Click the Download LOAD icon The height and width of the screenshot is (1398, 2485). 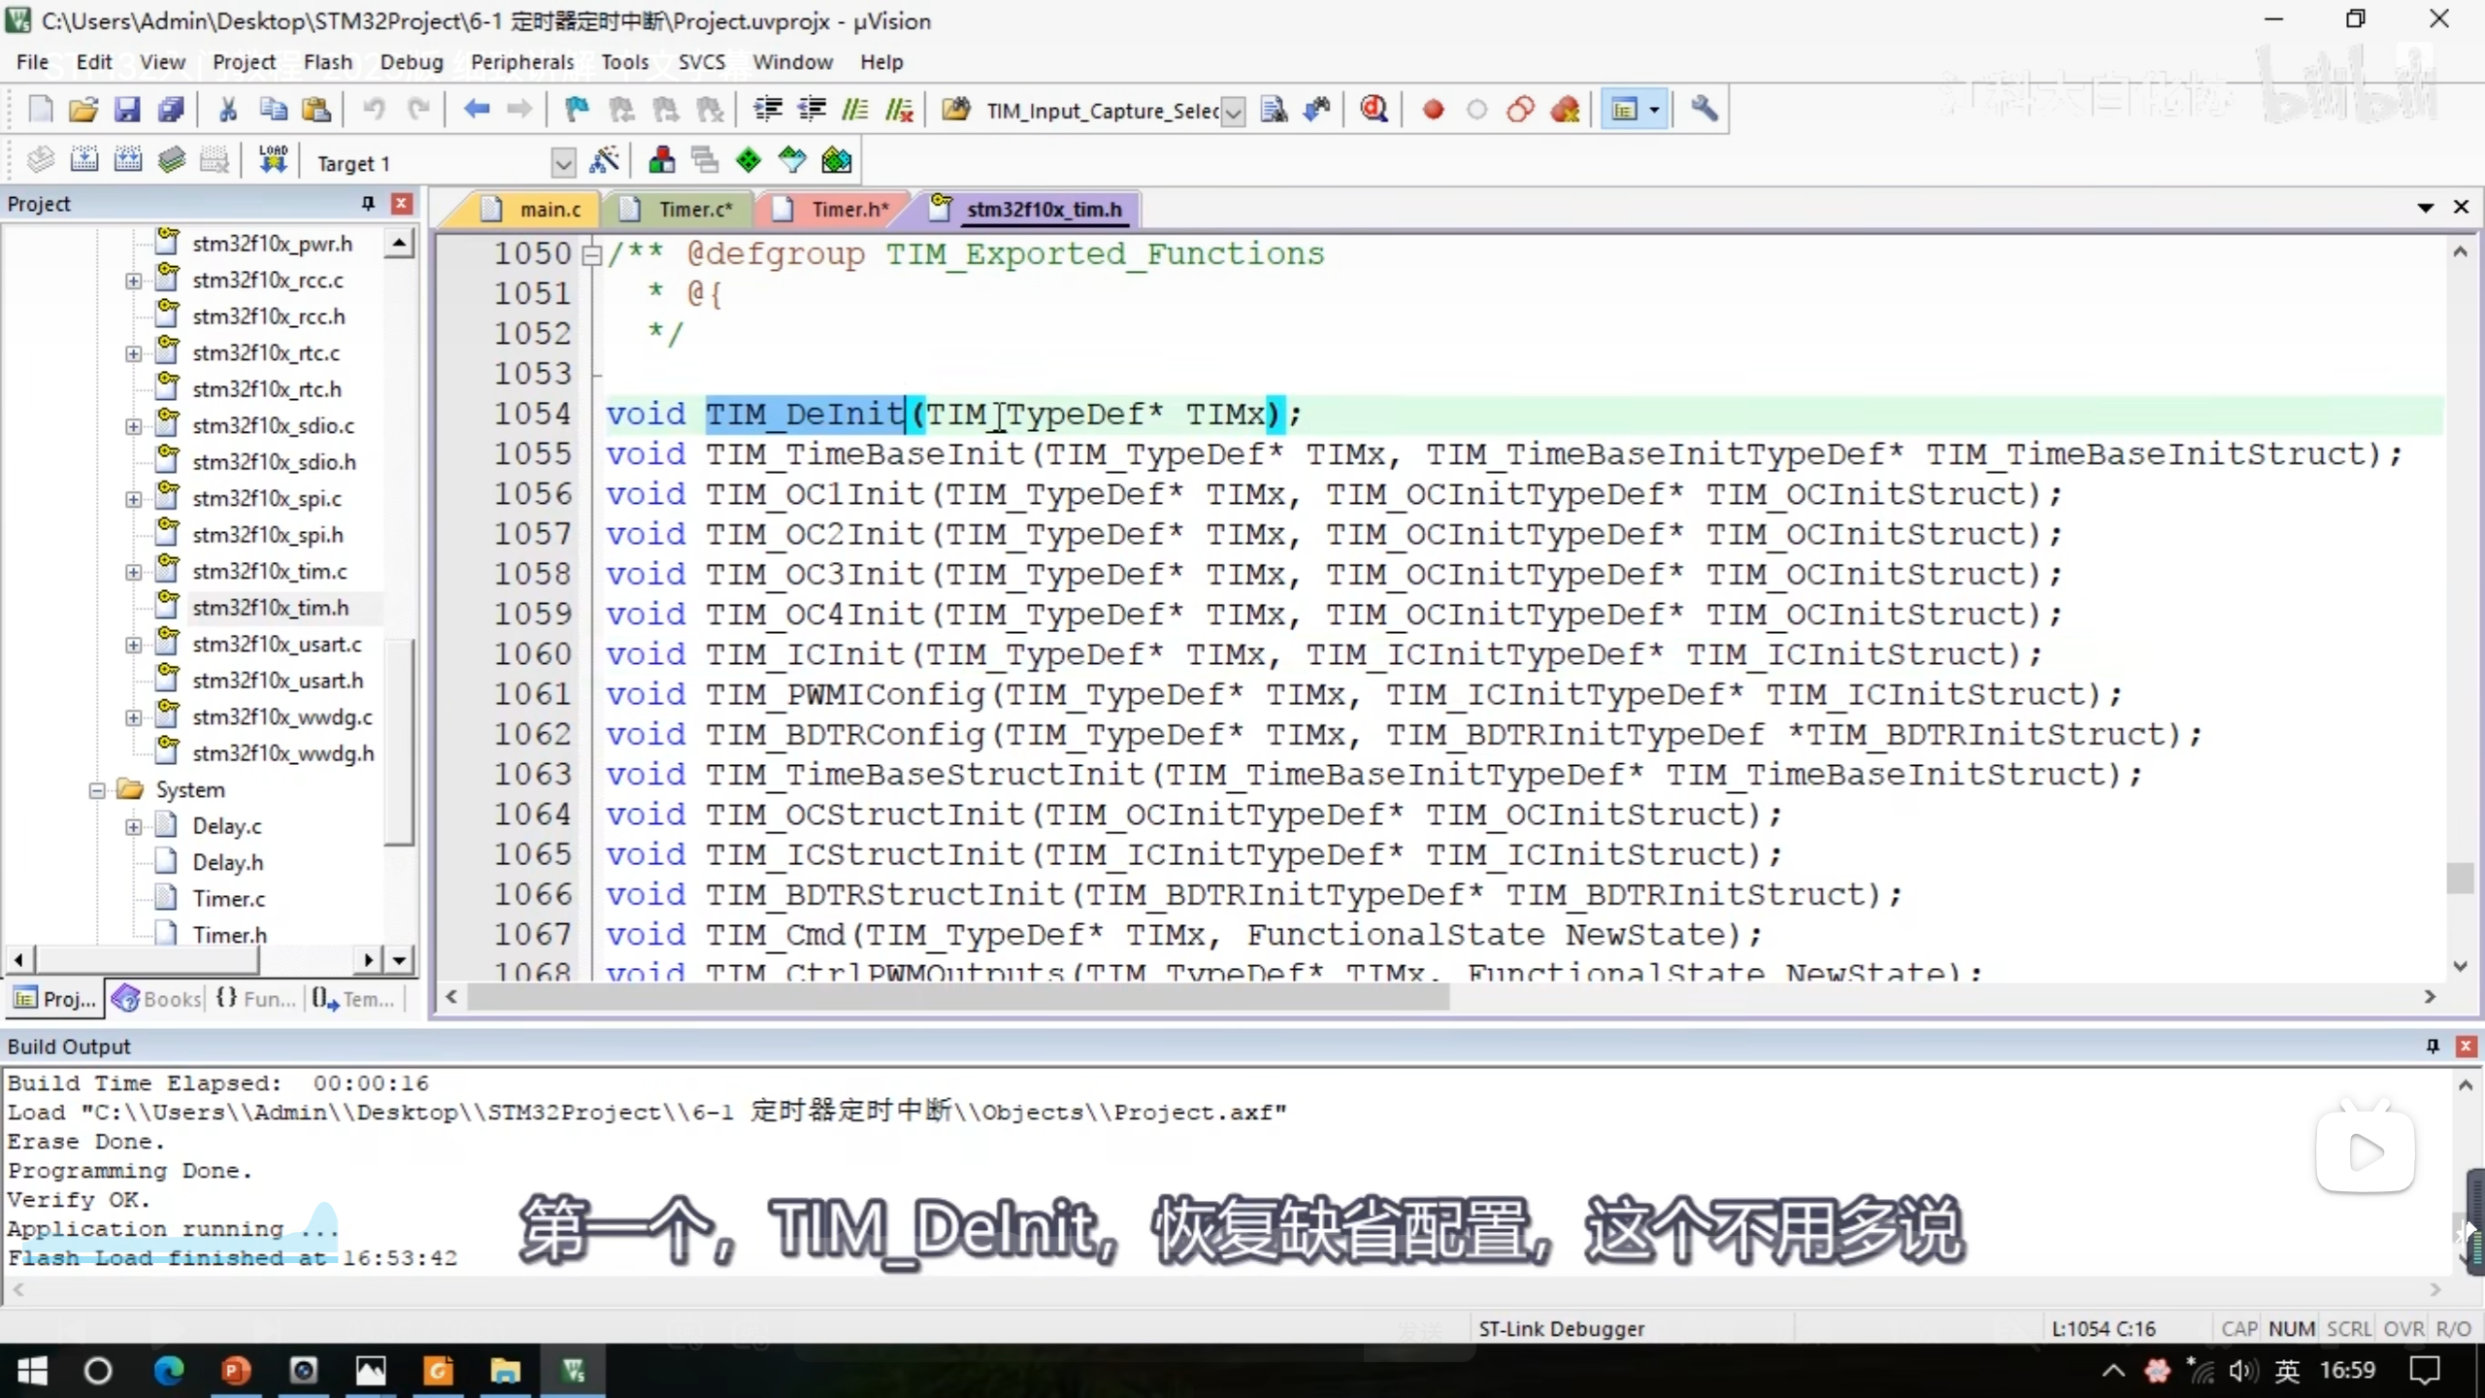pos(273,161)
